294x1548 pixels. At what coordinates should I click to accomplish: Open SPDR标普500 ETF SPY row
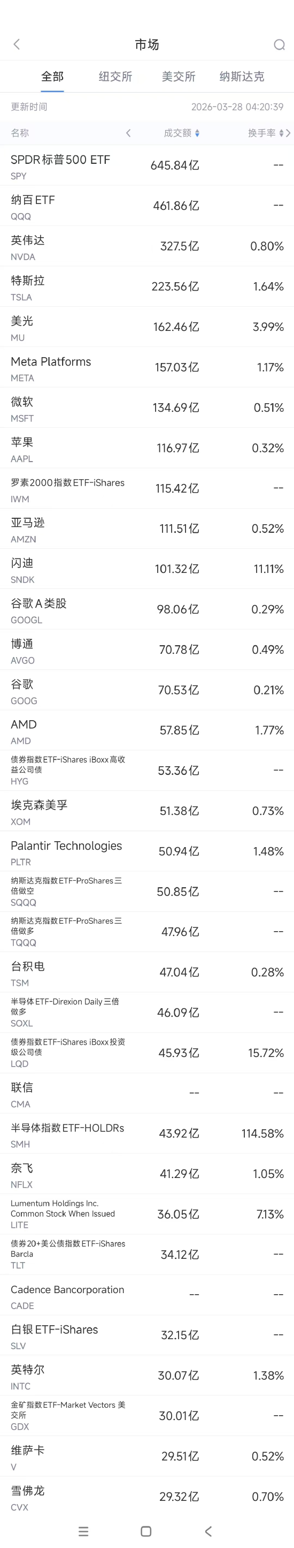pos(147,165)
